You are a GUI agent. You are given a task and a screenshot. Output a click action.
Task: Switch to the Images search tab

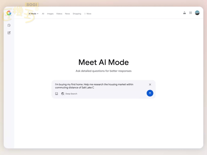[x=50, y=14]
